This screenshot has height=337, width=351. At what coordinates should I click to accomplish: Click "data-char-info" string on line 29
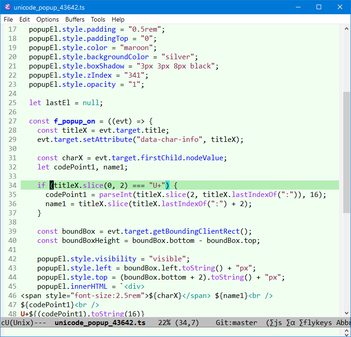[x=170, y=140]
